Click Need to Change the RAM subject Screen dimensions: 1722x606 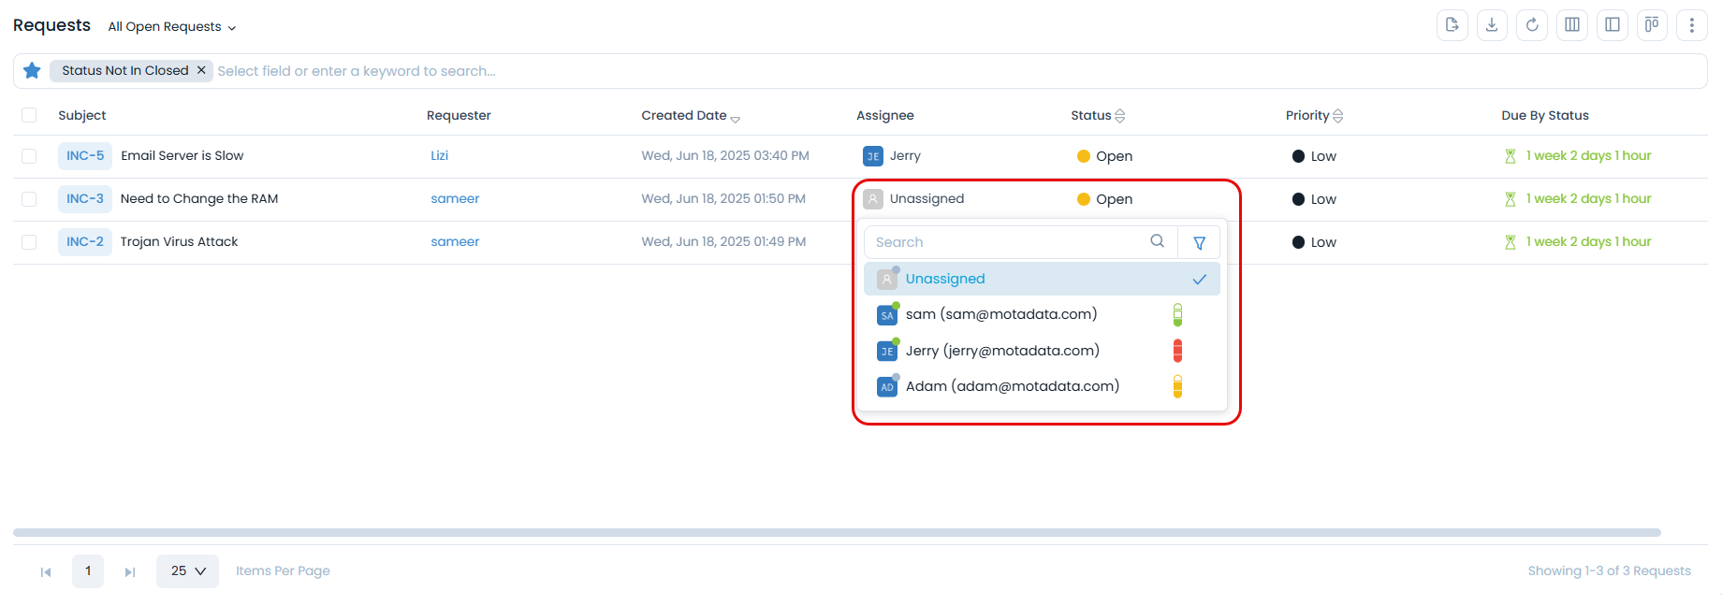pos(199,199)
